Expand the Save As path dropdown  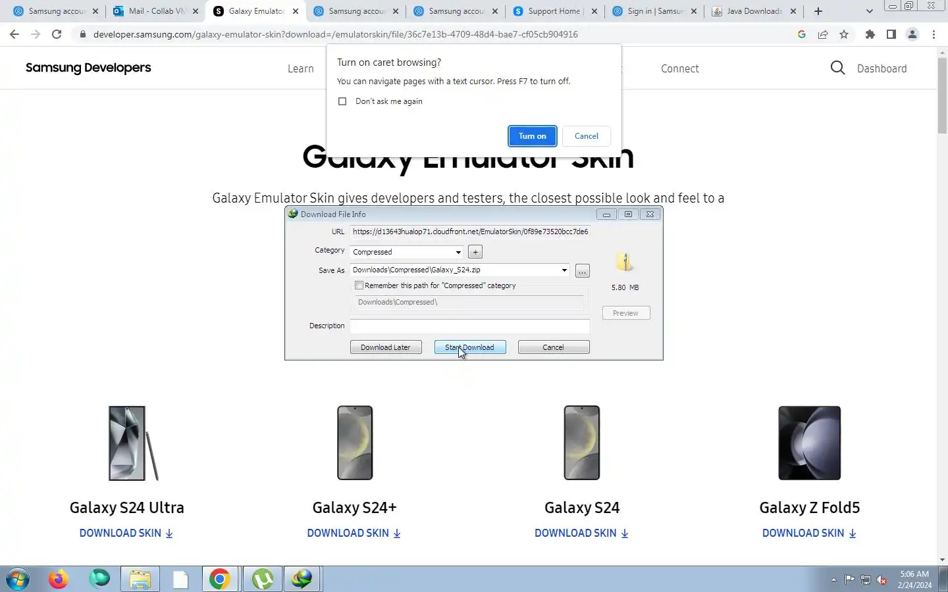564,270
